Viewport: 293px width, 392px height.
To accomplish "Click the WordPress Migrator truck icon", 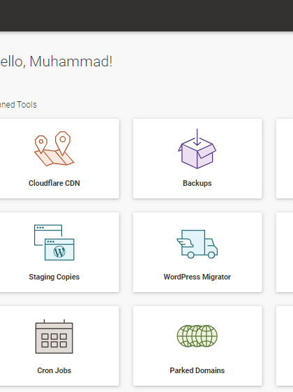I will click(x=197, y=244).
